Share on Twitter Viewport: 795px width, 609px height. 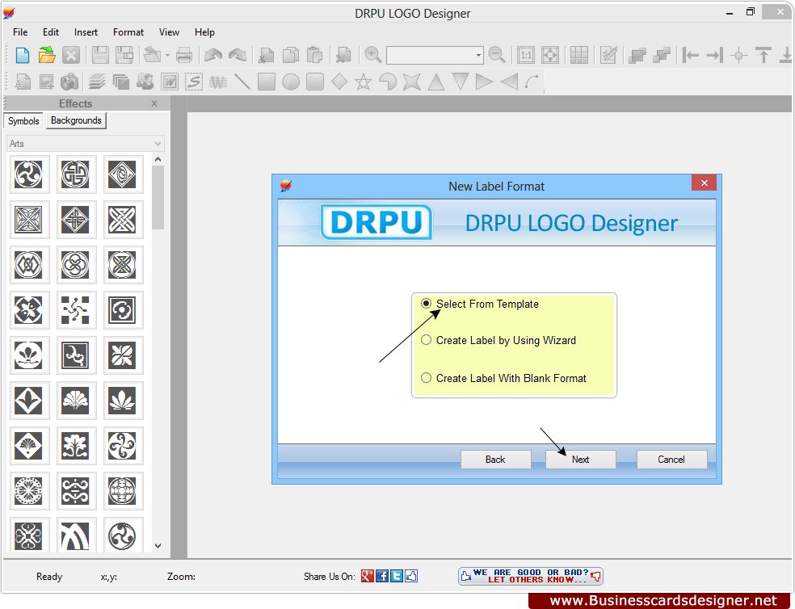pos(397,576)
